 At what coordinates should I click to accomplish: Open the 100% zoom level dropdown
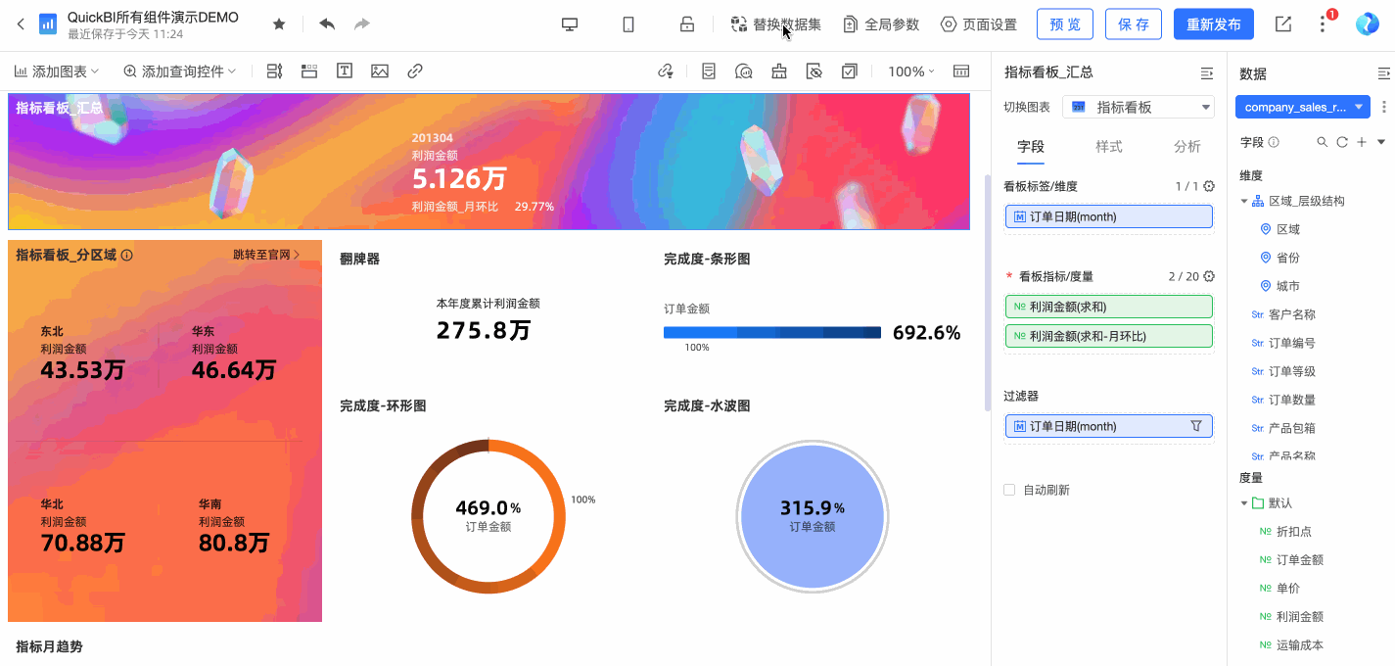pyautogui.click(x=910, y=71)
